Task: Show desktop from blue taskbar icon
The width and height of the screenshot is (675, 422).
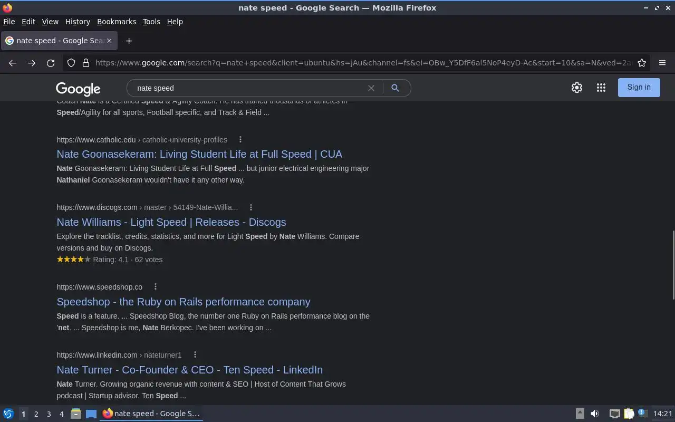Action: [x=91, y=414]
